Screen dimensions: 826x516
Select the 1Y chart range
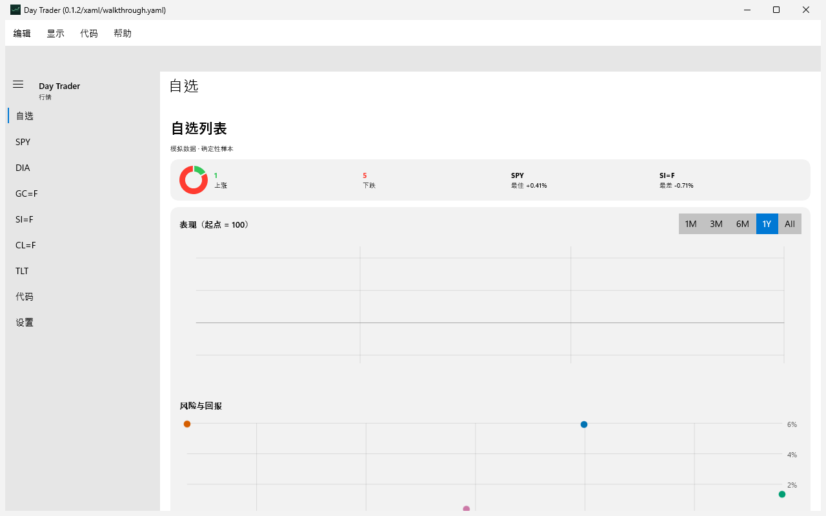tap(767, 224)
